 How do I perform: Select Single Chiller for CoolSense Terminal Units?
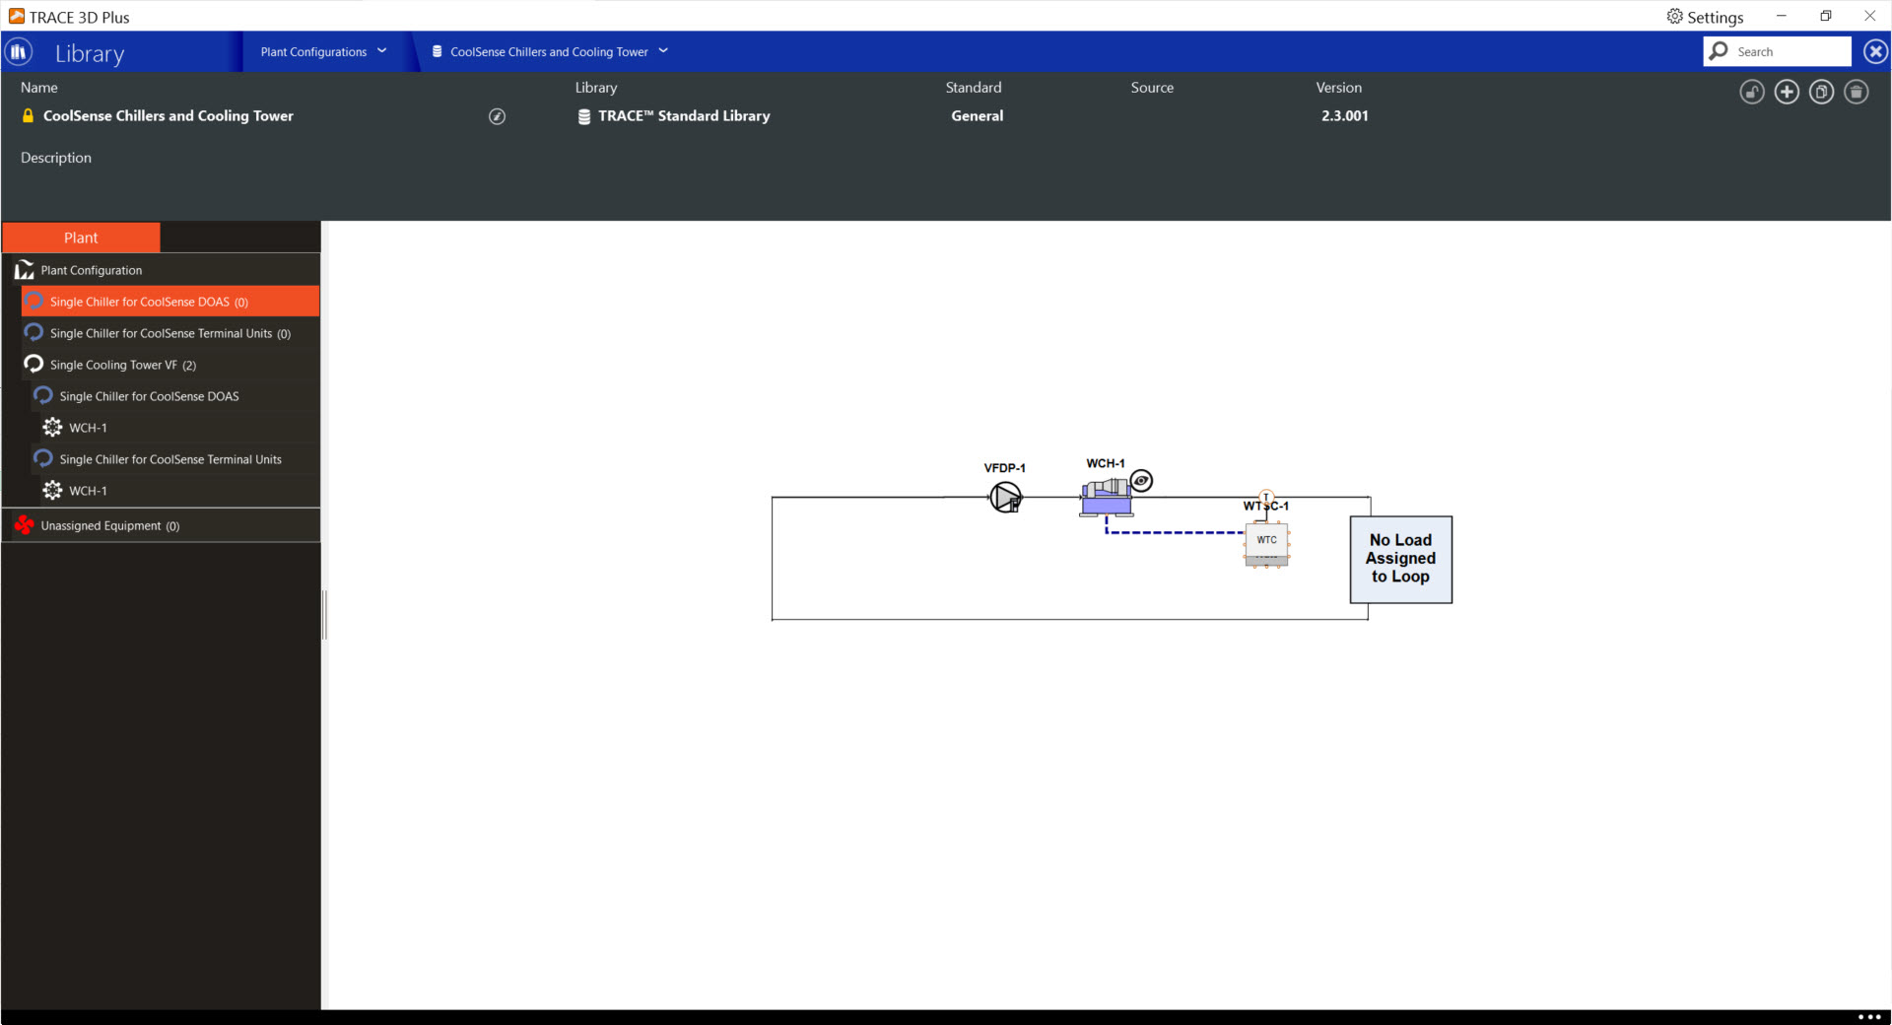click(162, 333)
